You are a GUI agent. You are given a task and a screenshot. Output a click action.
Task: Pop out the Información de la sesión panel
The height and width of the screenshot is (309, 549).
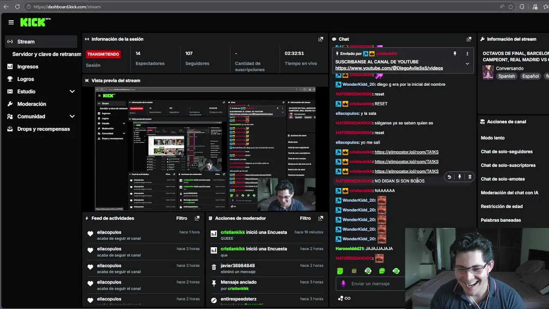[x=320, y=39]
